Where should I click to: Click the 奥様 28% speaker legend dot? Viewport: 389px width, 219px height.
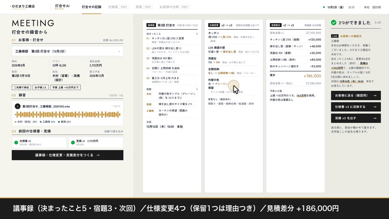pyautogui.click(x=59, y=122)
